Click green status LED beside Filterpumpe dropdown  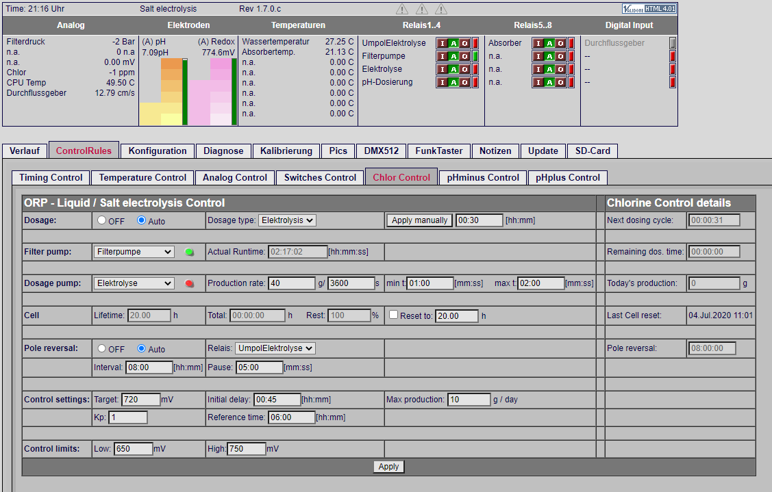click(x=189, y=252)
